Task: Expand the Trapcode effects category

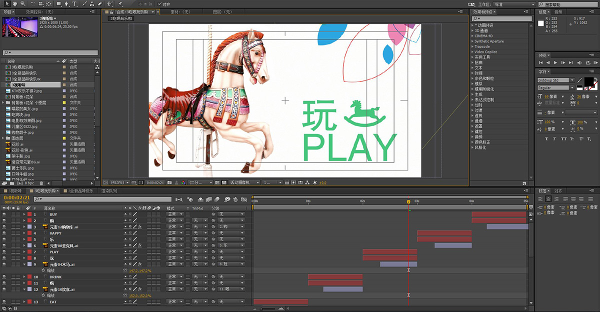Action: (x=482, y=46)
